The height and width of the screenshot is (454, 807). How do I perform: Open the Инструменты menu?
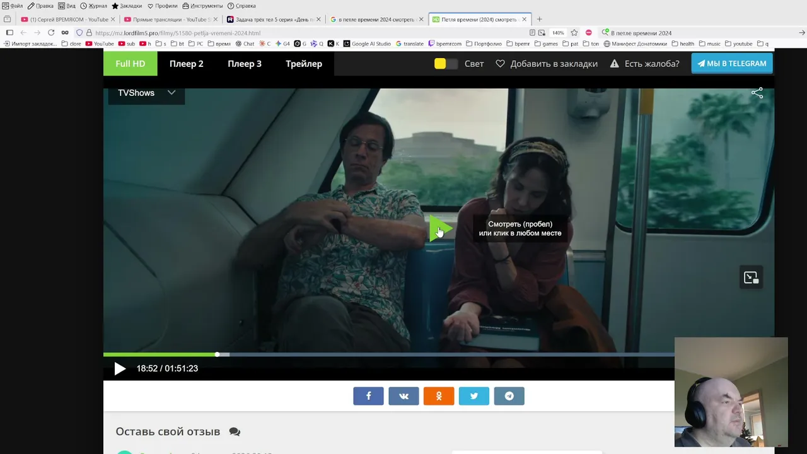coord(202,6)
